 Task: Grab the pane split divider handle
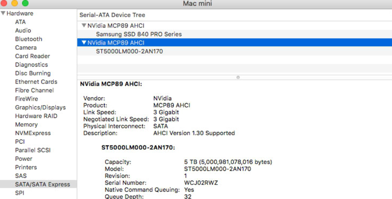pyautogui.click(x=238, y=77)
